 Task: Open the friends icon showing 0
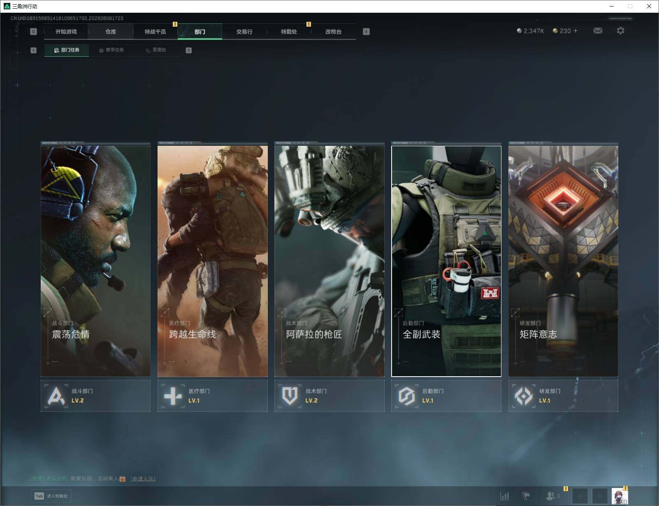coord(552,496)
